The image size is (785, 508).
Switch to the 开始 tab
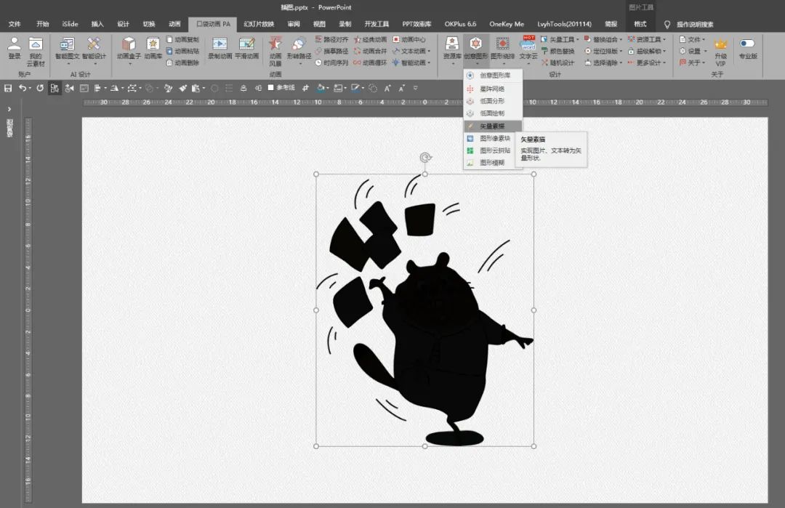coord(43,24)
